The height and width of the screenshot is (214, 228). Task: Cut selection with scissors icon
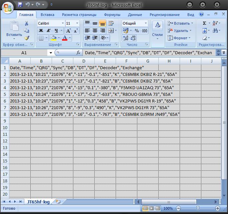tap(27, 23)
